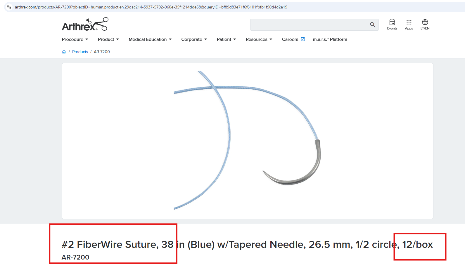Open the Corporate menu
Viewport: 465px width, 268px height.
click(194, 39)
